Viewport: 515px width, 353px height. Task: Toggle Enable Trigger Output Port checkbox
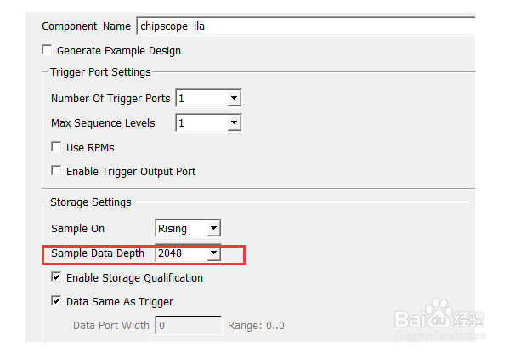[56, 171]
